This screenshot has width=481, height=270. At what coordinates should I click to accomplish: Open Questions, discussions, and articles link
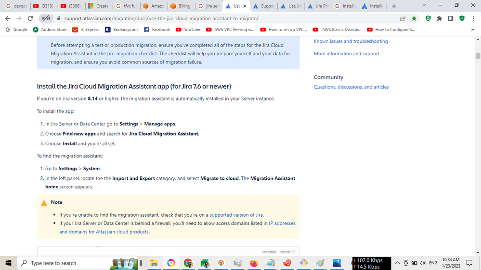351,87
